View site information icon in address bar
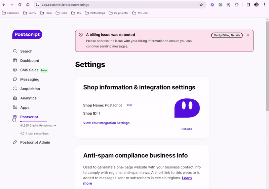269x189 pixels. (x=37, y=5)
